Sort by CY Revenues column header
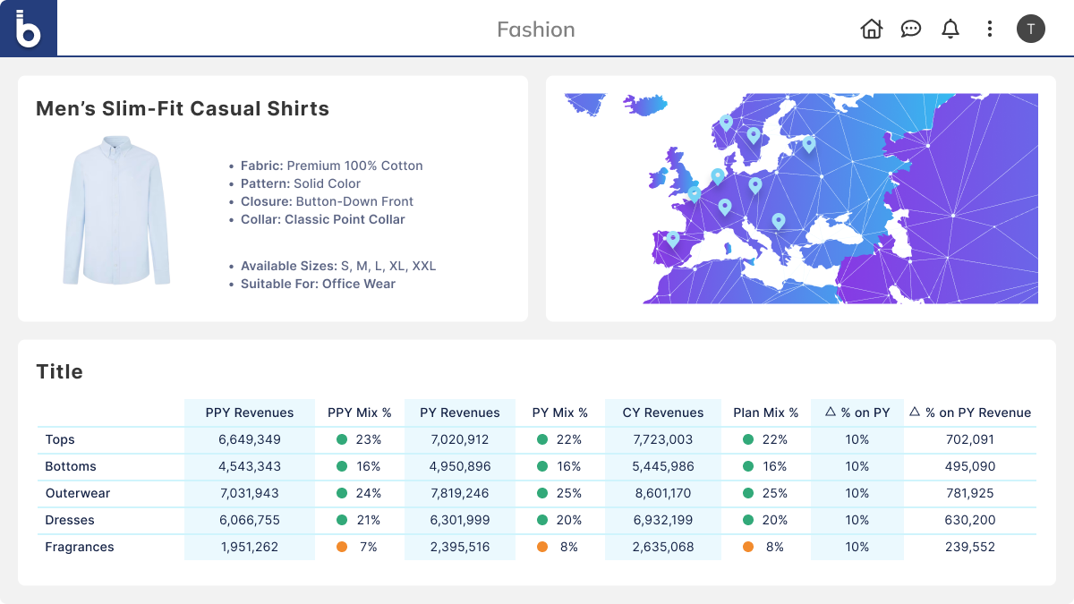The image size is (1074, 604). (x=662, y=413)
